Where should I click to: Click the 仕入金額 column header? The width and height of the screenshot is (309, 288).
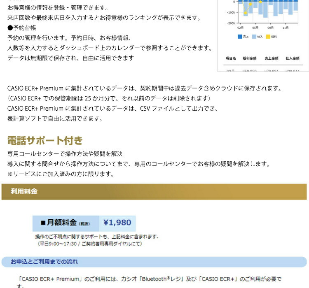(x=293, y=58)
